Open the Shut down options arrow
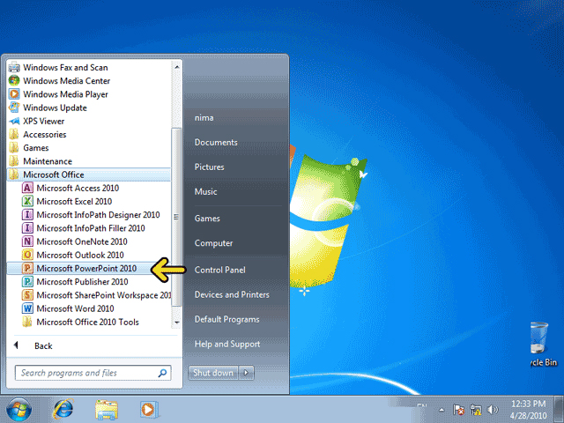564x423 pixels. click(247, 373)
